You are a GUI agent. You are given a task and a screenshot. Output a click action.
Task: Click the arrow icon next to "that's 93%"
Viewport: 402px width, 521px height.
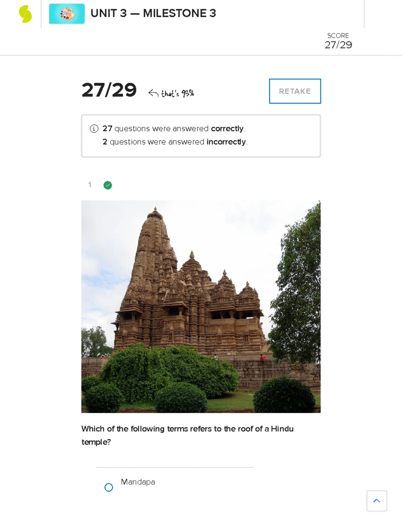coord(153,93)
